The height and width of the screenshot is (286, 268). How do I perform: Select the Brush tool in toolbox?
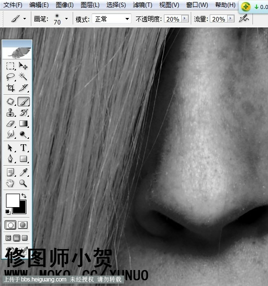pyautogui.click(x=23, y=101)
